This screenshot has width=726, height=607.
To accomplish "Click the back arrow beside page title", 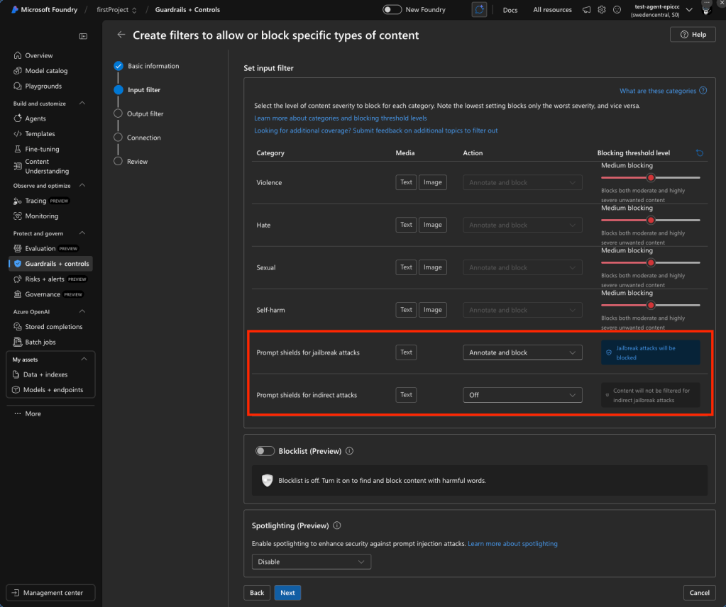I will pos(121,35).
